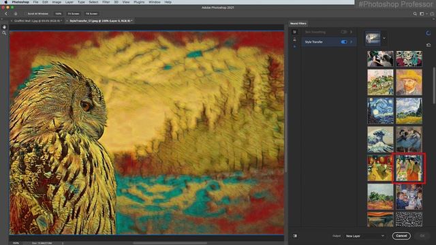This screenshot has width=436, height=245.
Task: Click the dimmed OK button
Action: (x=422, y=236)
